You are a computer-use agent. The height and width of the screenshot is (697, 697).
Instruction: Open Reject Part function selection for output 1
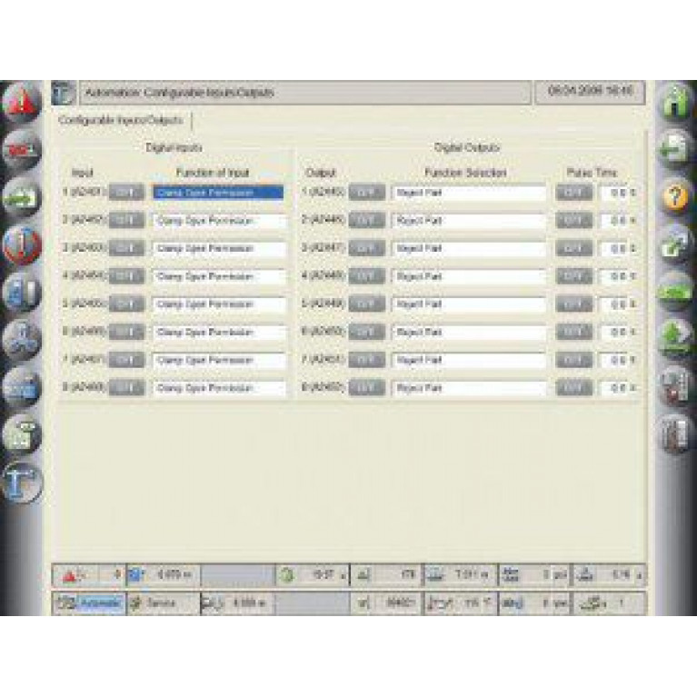pos(469,193)
